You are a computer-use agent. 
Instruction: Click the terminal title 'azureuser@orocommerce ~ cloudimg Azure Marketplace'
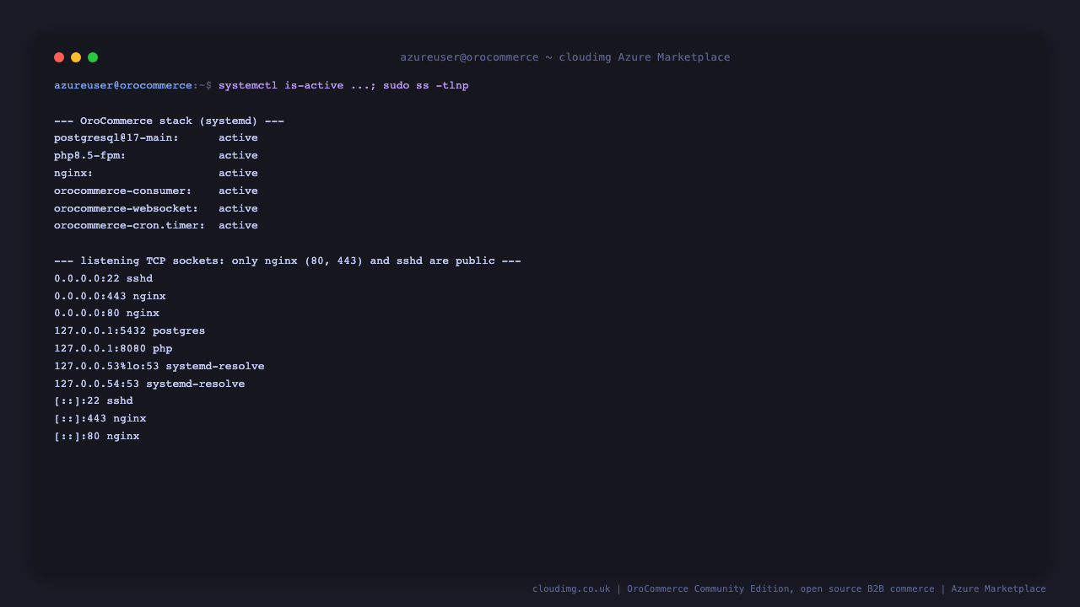click(x=565, y=57)
